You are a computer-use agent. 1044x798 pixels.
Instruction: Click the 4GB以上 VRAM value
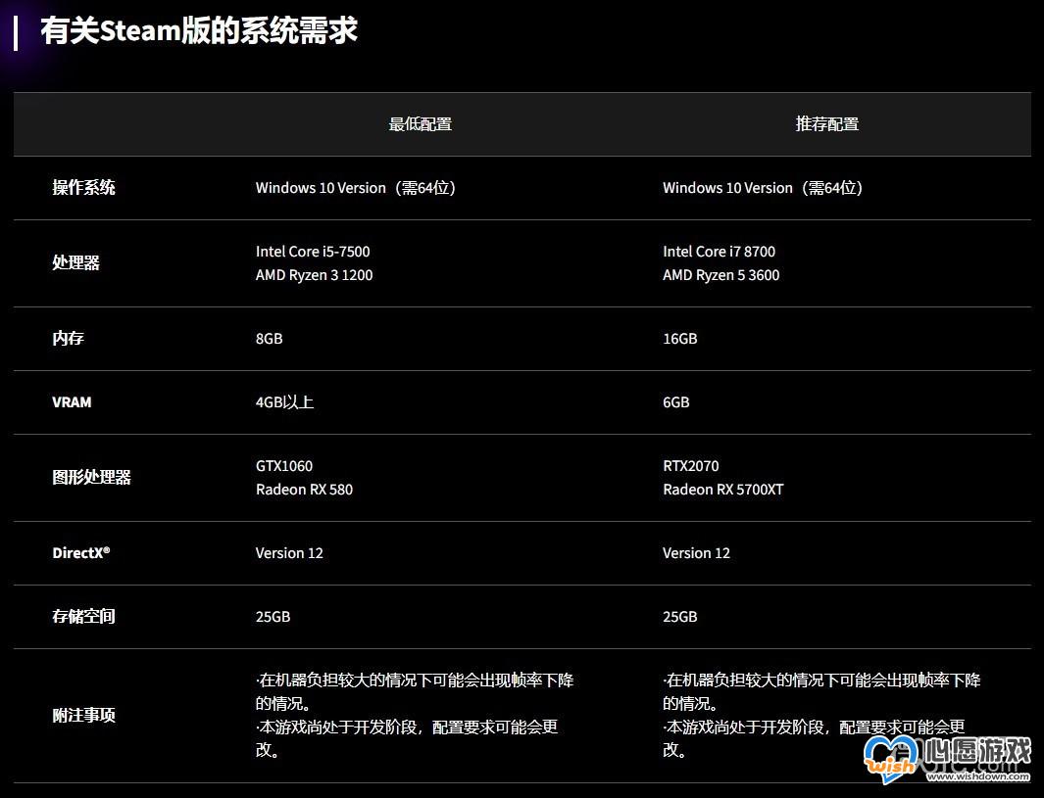coord(285,402)
